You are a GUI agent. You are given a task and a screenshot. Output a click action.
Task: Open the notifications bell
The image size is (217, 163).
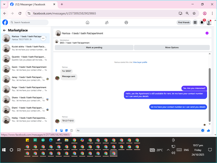pos(202,23)
